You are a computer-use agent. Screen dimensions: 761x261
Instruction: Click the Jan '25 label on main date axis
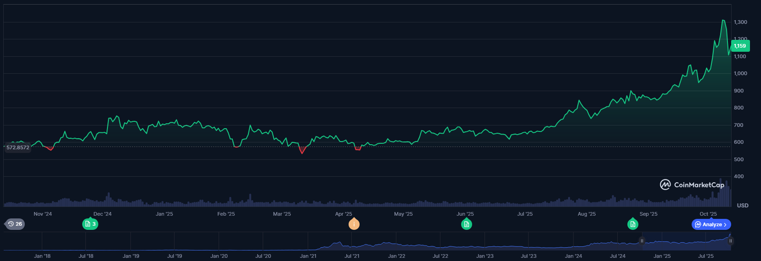point(164,214)
